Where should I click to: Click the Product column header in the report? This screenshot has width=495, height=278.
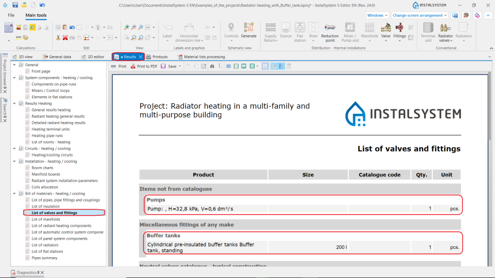[204, 175]
